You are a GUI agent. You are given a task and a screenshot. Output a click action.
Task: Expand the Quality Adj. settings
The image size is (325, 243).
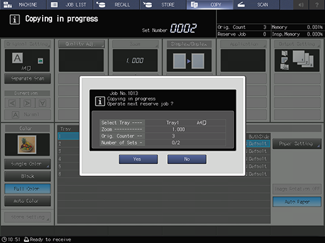(x=82, y=44)
